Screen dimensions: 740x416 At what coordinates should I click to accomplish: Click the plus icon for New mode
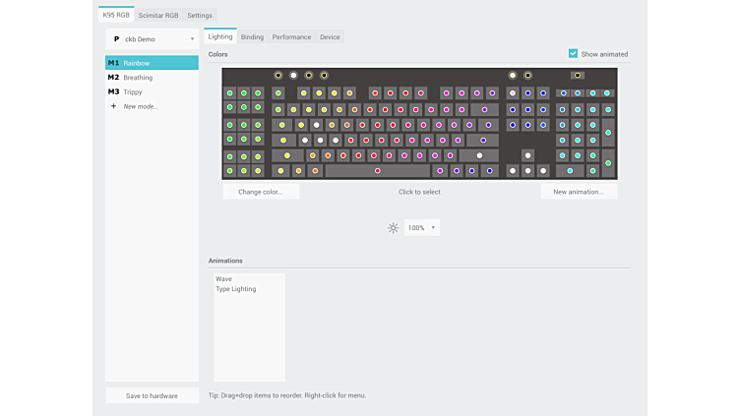tap(113, 106)
